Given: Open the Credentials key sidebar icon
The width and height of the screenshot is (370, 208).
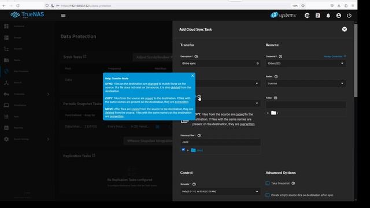Looking at the screenshot, I should tap(6, 94).
